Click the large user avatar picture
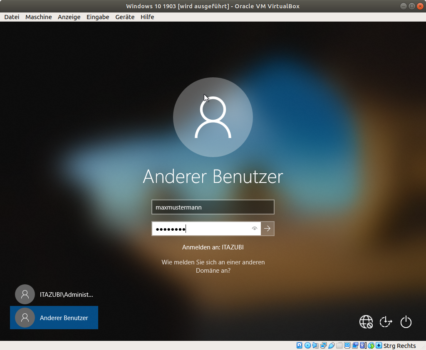Image resolution: width=426 pixels, height=350 pixels. click(213, 117)
